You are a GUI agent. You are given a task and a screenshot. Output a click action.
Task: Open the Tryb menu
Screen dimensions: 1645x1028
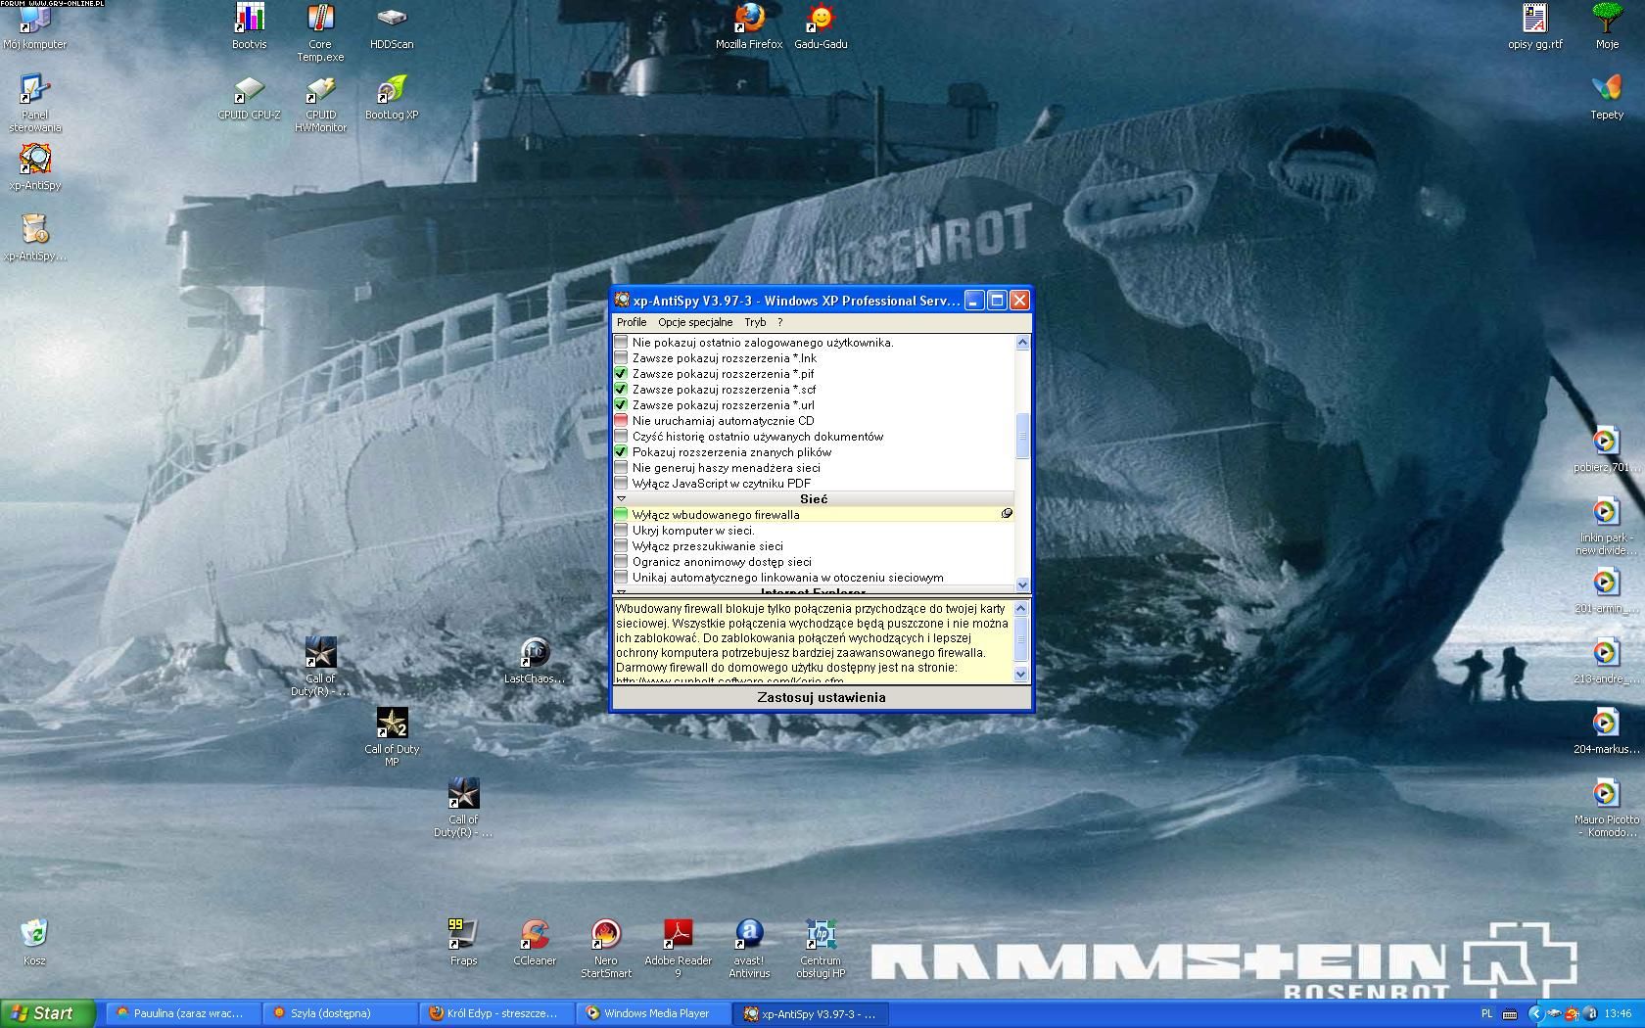click(x=755, y=322)
